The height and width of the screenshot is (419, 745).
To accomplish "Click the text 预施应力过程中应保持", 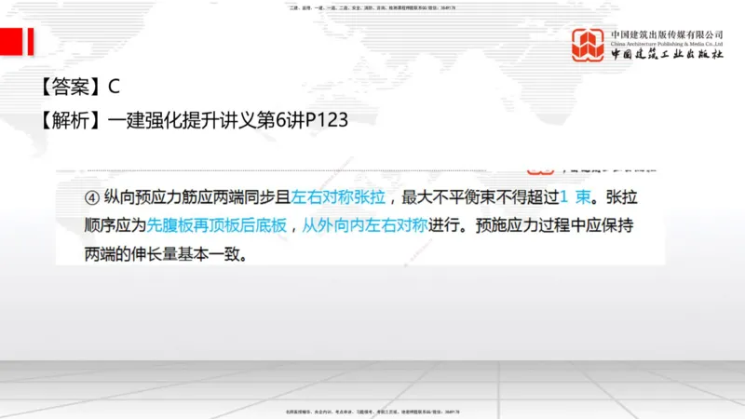I will click(x=554, y=225).
